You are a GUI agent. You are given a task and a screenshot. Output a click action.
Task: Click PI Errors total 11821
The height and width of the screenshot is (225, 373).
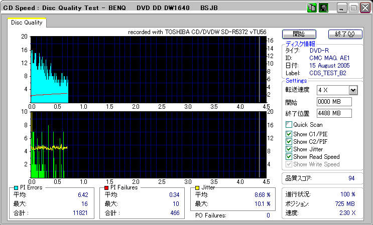click(x=80, y=212)
